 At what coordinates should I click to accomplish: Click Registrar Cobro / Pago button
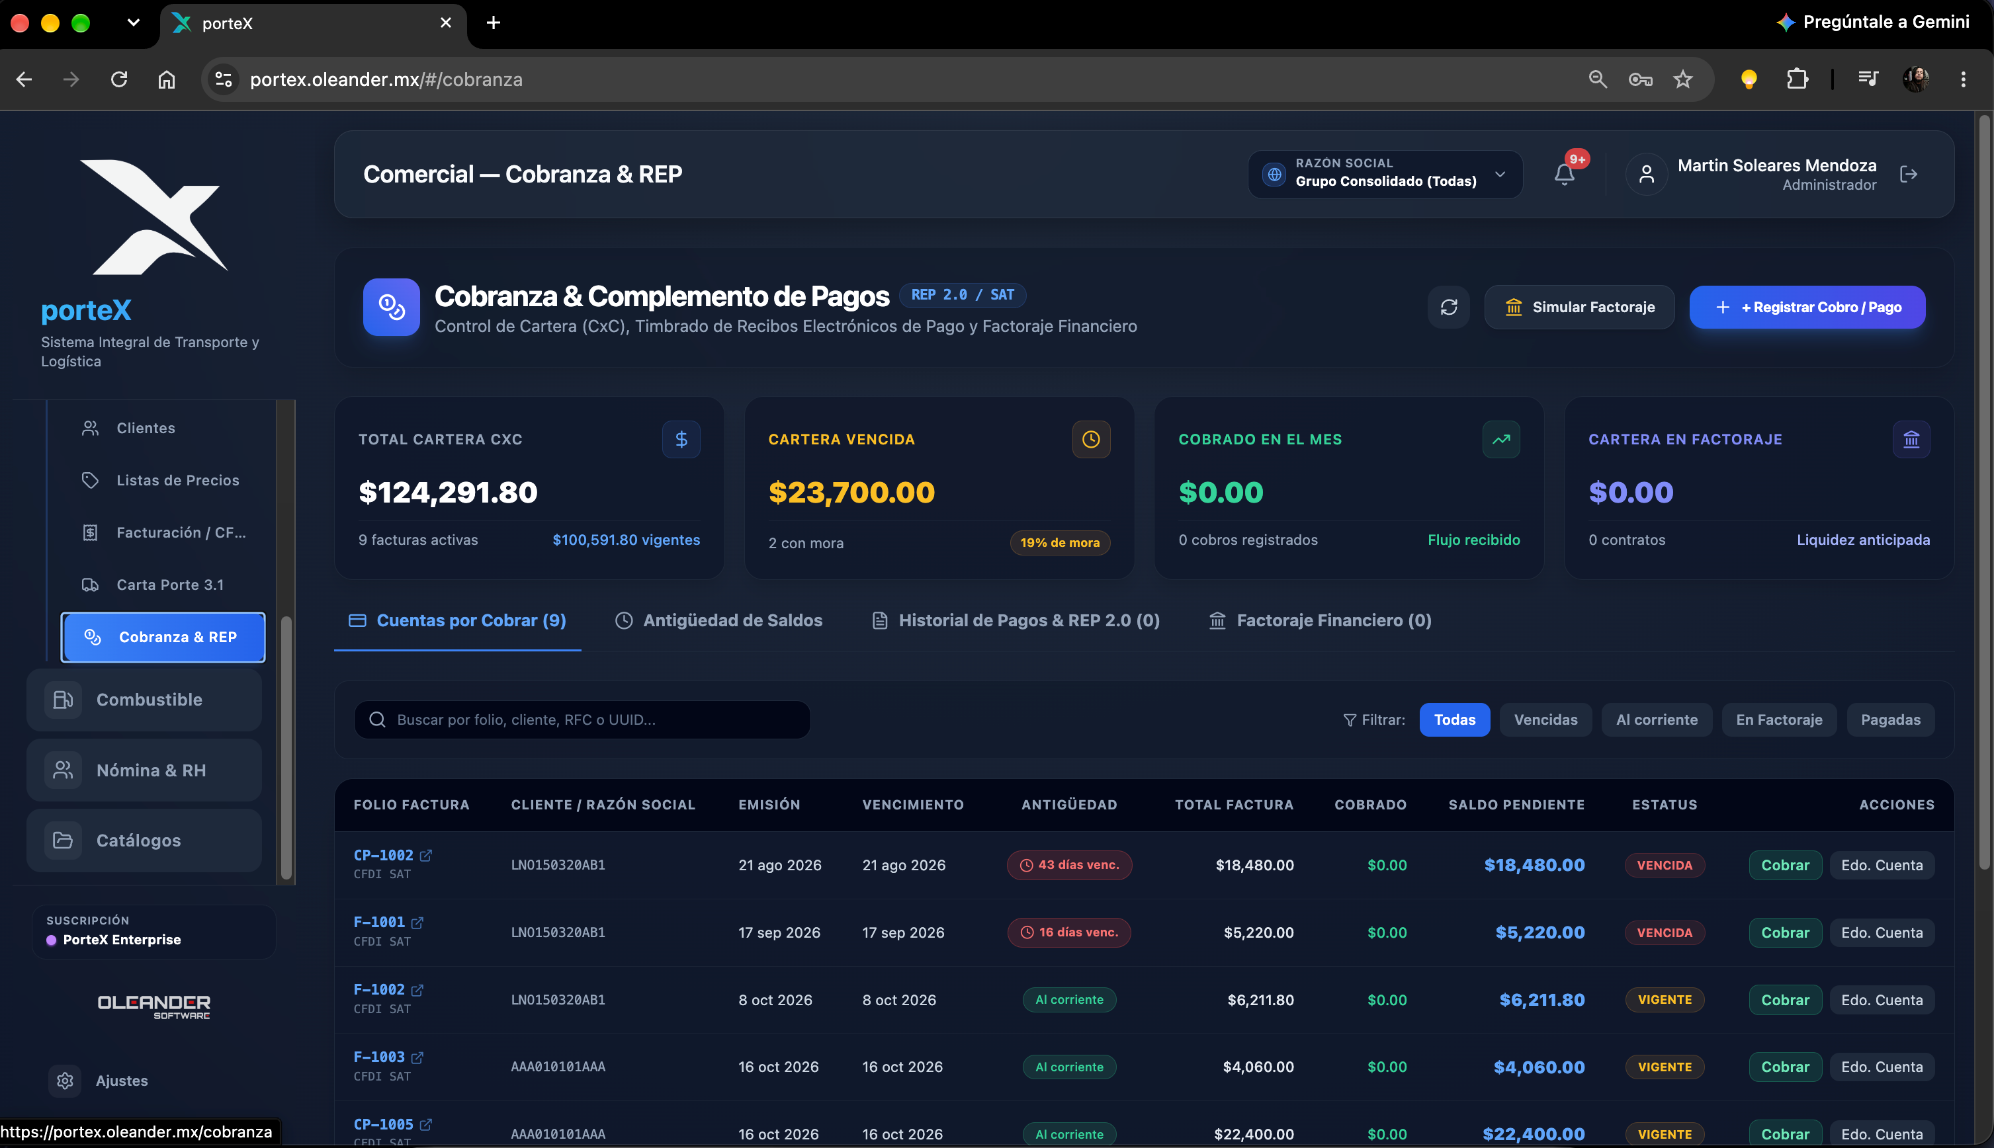tap(1807, 307)
